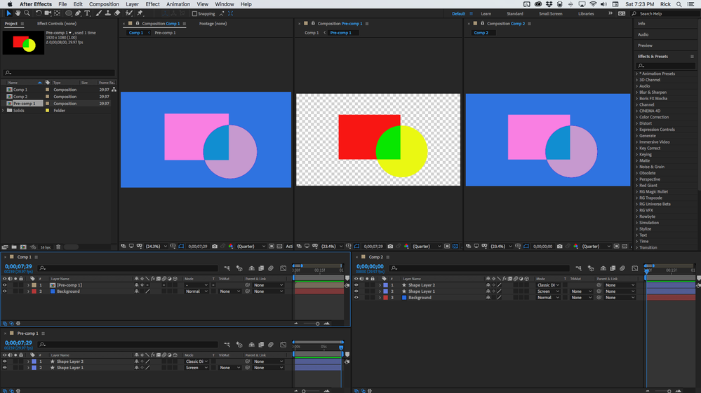Select the Zoom magnifier tool

[x=27, y=13]
